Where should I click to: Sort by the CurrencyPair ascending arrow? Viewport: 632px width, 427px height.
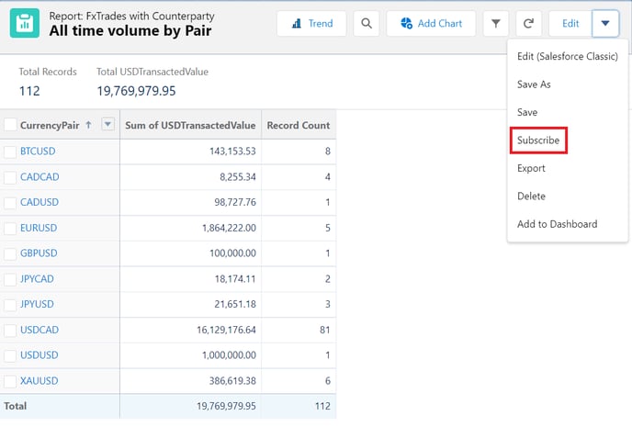pos(88,125)
